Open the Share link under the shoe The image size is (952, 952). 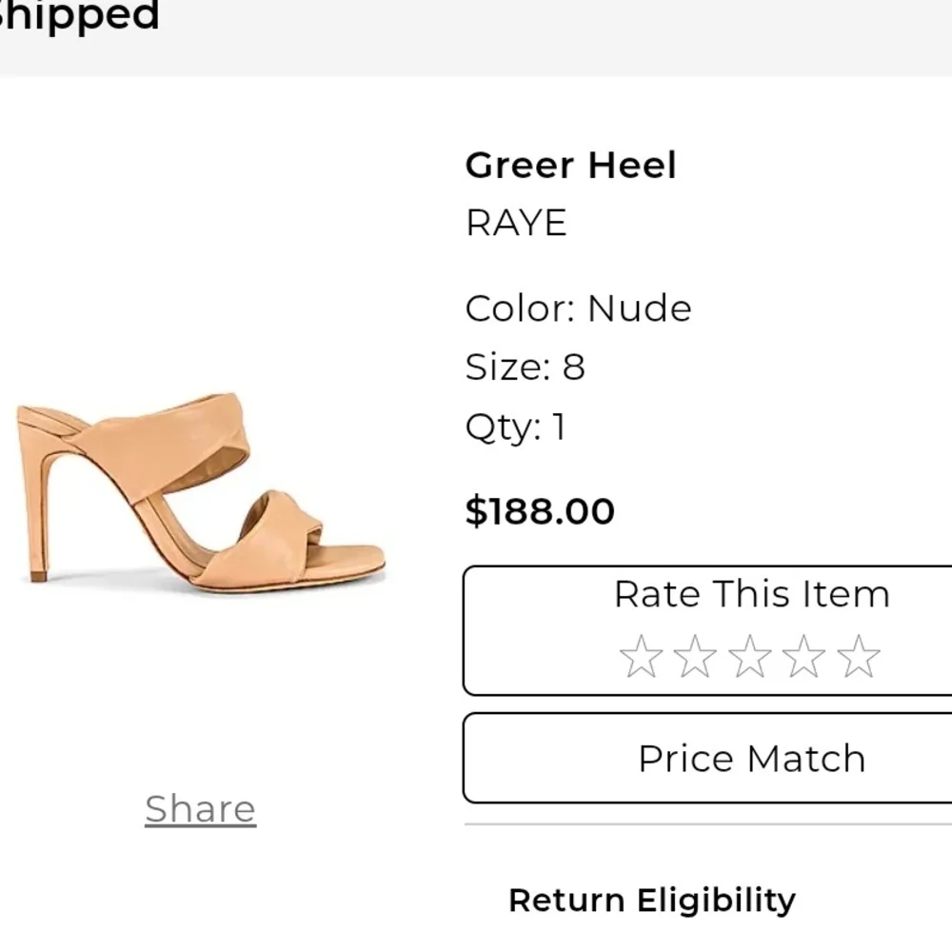[200, 809]
